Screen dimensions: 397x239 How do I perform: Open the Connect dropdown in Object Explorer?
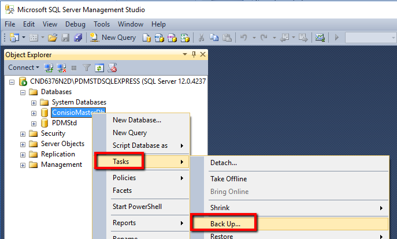pos(24,68)
